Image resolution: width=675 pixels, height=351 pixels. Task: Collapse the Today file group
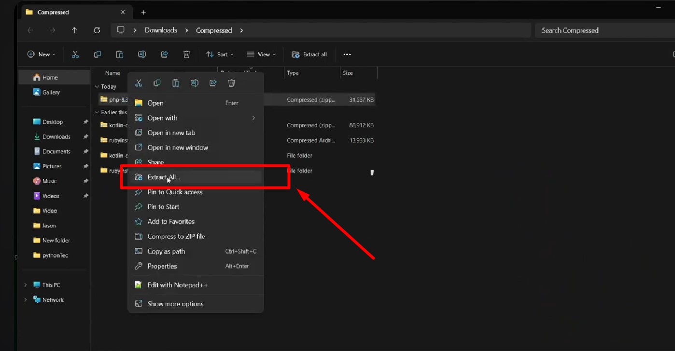click(x=97, y=87)
